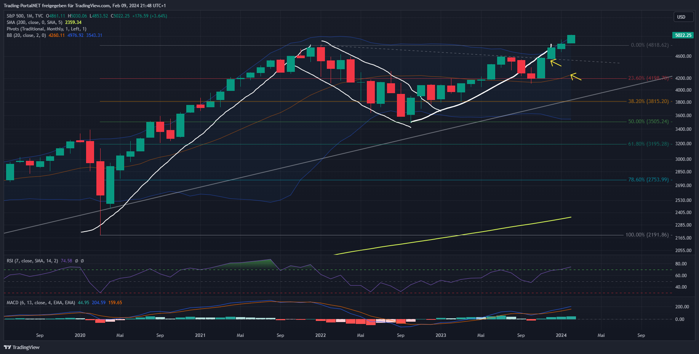Click the open price O4861.11 in header
Image resolution: width=699 pixels, height=354 pixels.
[x=56, y=16]
